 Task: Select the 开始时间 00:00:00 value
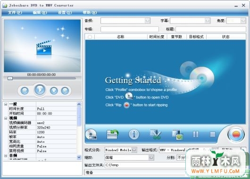pyautogui.click(x=57, y=114)
